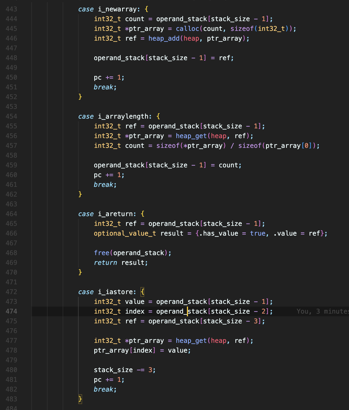Click the heap_add function call on line 446
This screenshot has width=349, height=410.
[164, 38]
